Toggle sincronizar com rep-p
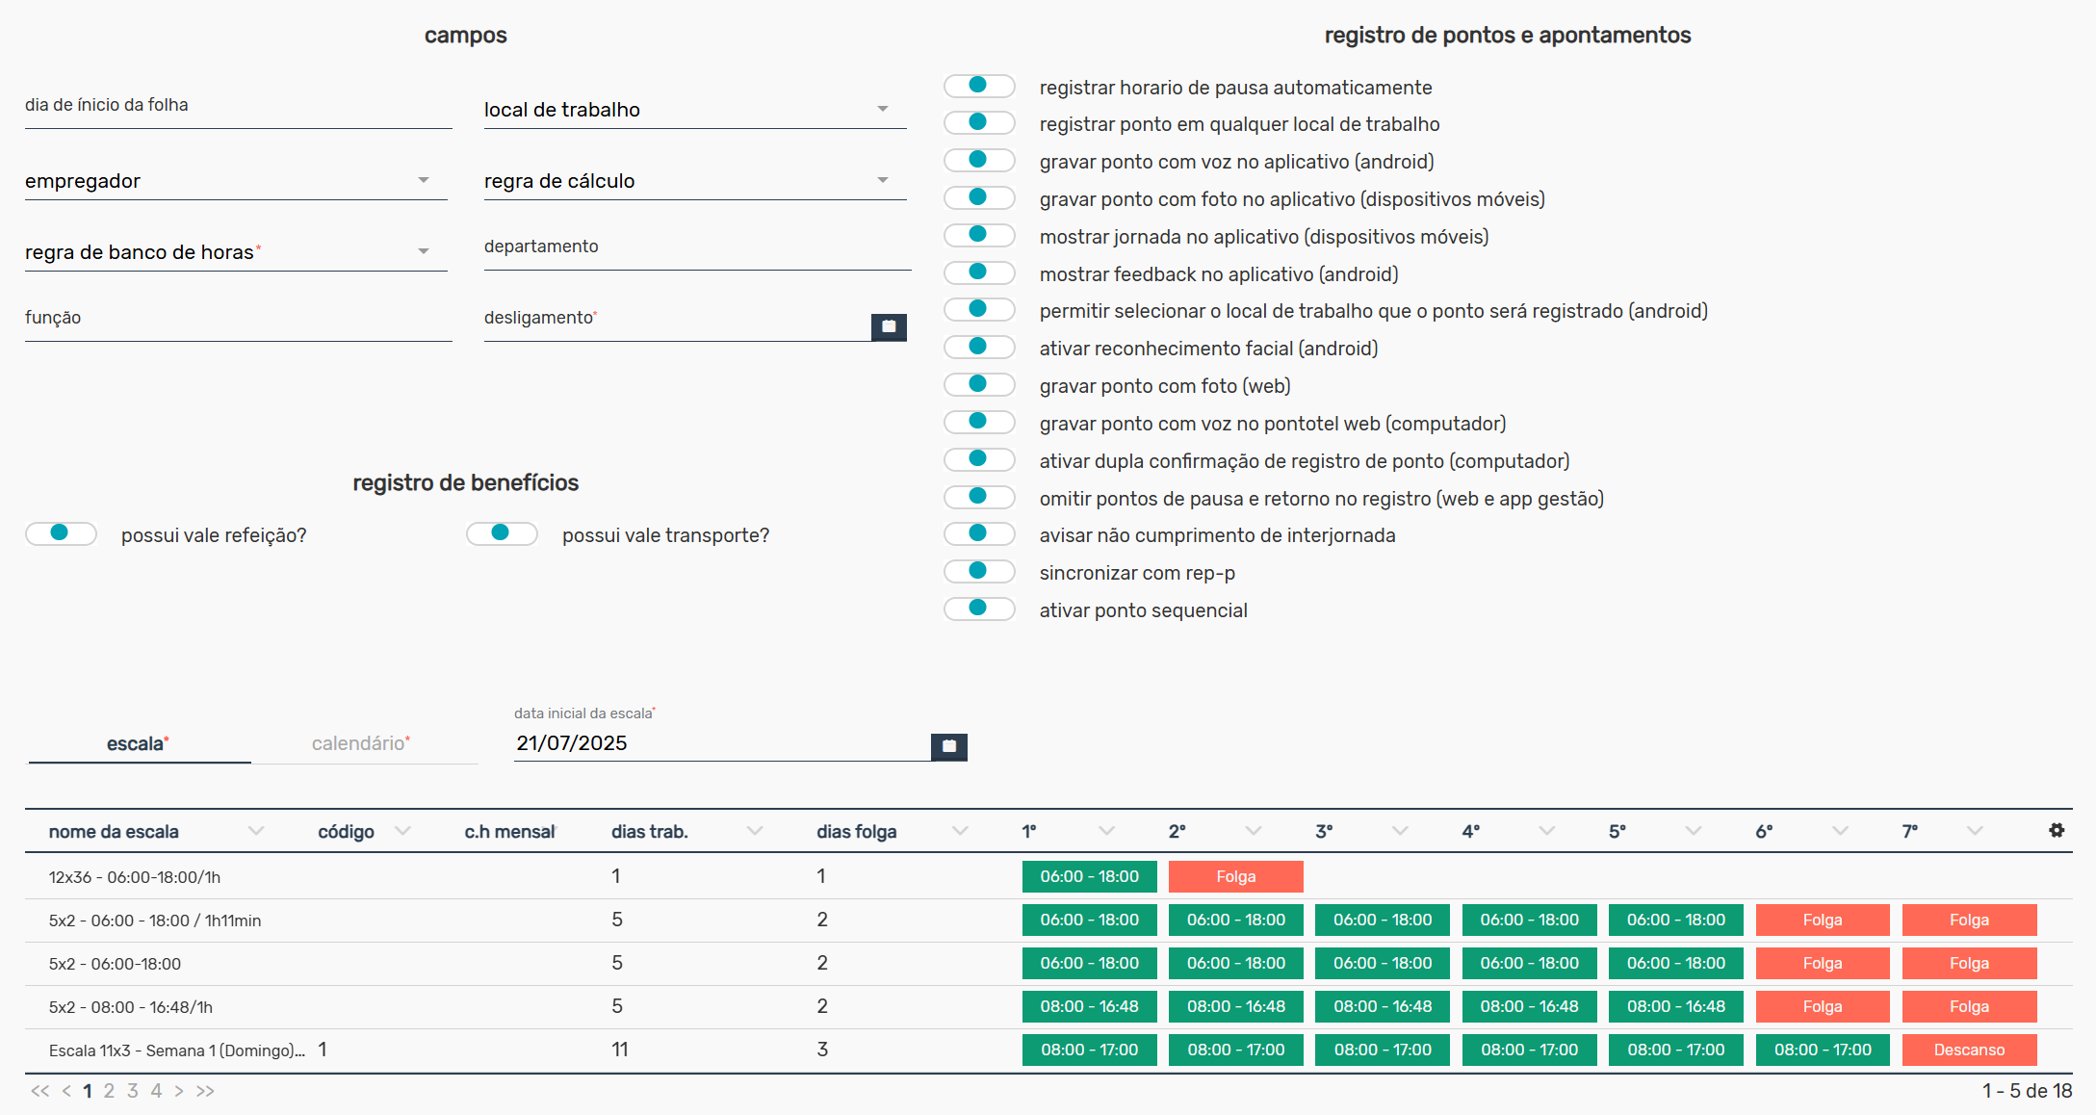 pos(979,572)
